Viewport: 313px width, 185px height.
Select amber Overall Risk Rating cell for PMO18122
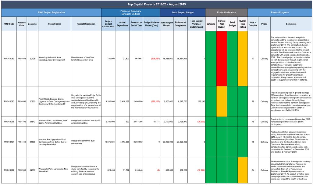(243, 170)
